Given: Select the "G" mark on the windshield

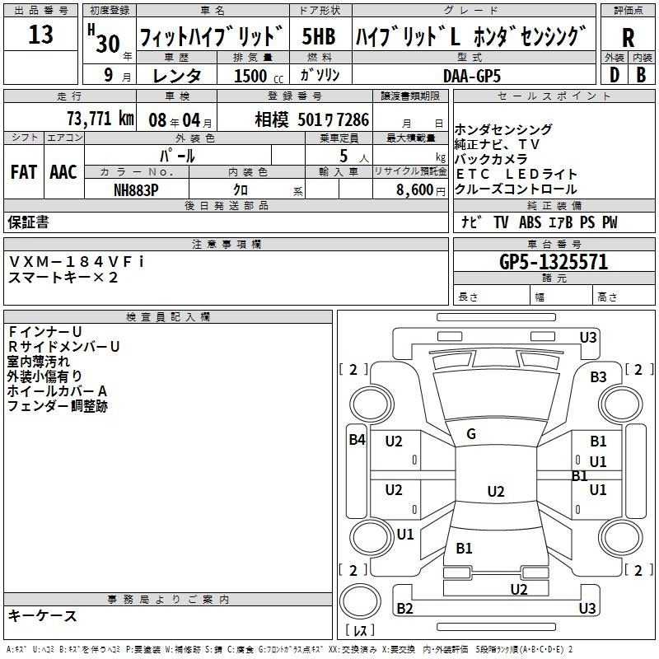Looking at the screenshot, I should pos(471,434).
